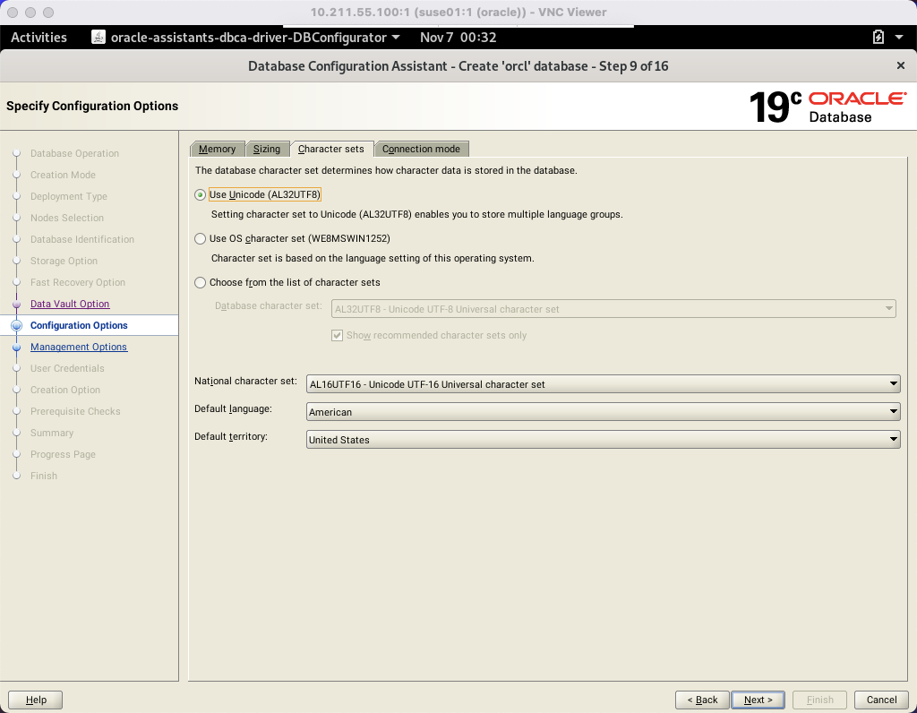This screenshot has height=713, width=917.
Task: Click Summary step in sidebar
Action: coord(52,433)
